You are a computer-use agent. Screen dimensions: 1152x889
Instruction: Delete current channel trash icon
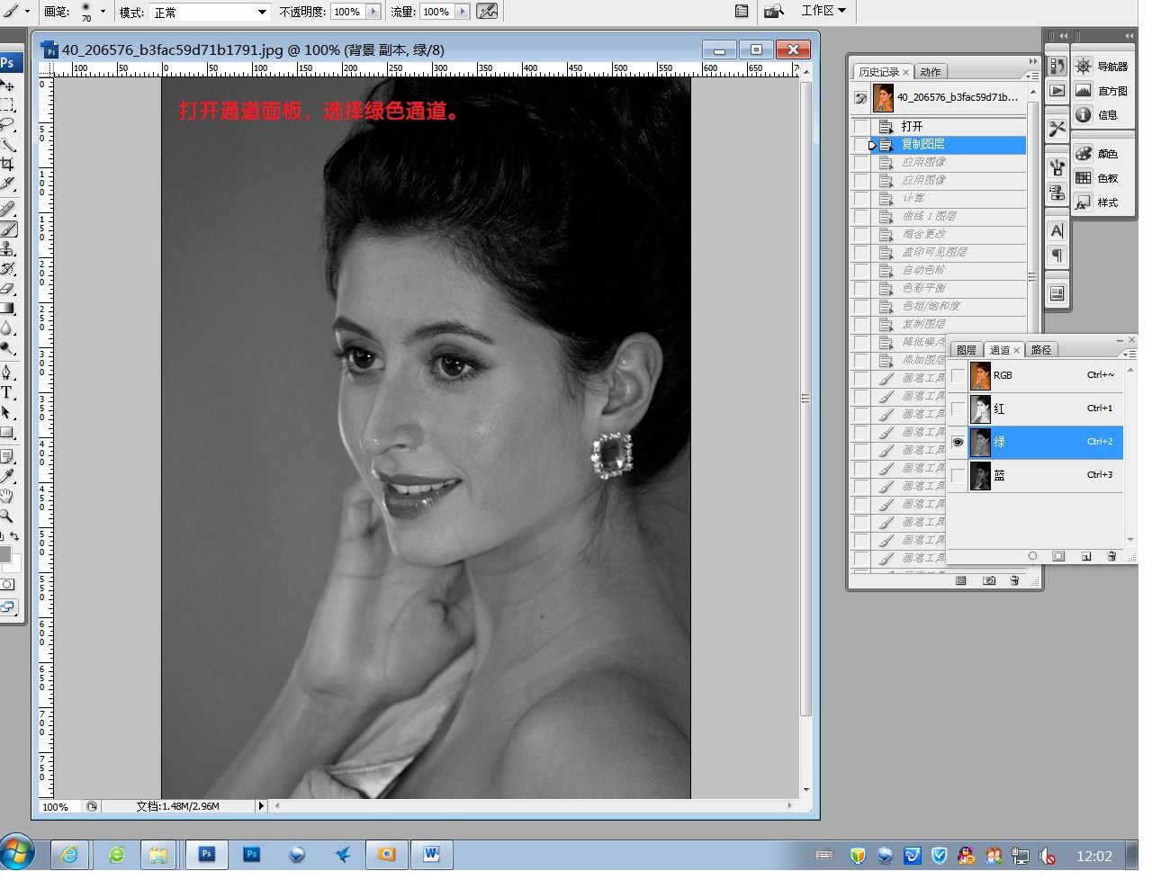tap(1111, 556)
